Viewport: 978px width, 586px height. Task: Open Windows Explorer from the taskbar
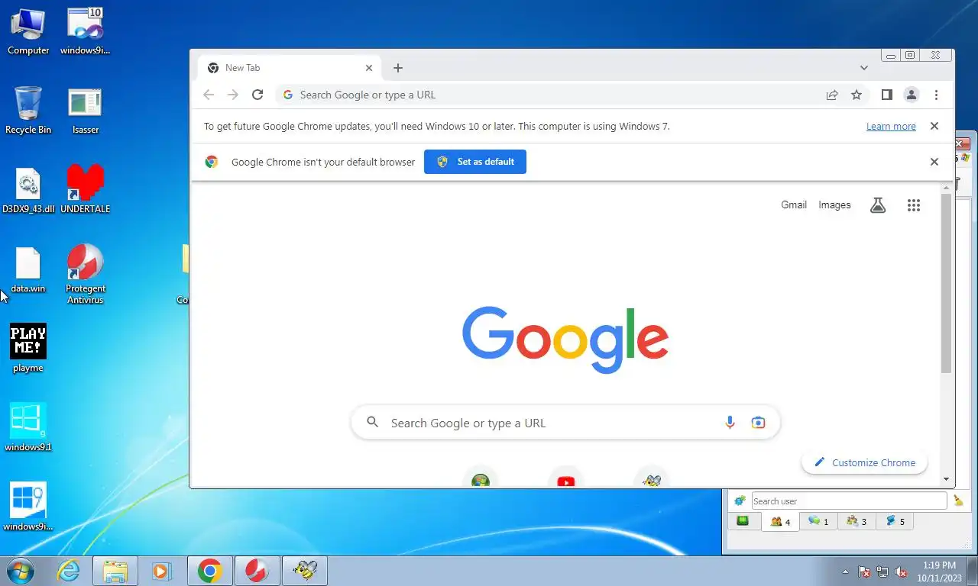tap(115, 571)
